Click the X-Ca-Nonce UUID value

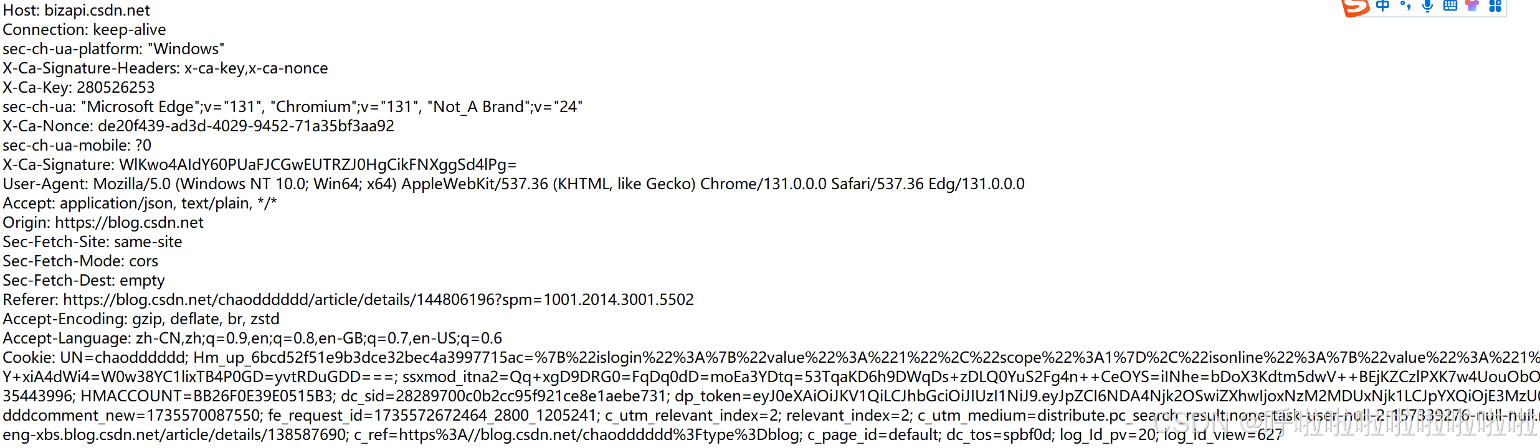[x=246, y=126]
